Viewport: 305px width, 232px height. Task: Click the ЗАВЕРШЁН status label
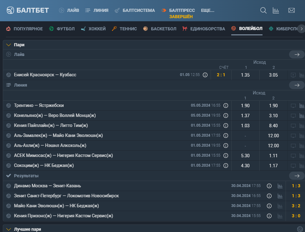pyautogui.click(x=181, y=17)
